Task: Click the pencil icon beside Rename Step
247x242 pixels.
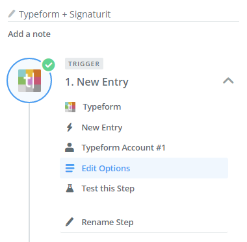Action: point(70,222)
